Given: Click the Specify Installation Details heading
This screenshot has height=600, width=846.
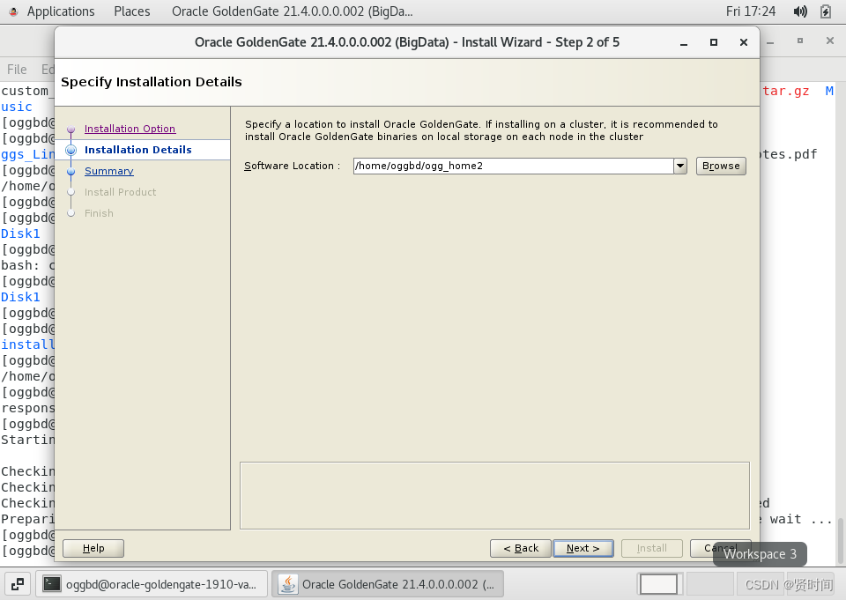Looking at the screenshot, I should (151, 82).
